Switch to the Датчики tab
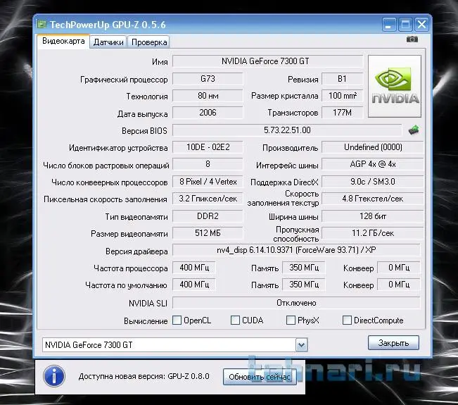Viewport: 458px width, 405px height. (108, 42)
